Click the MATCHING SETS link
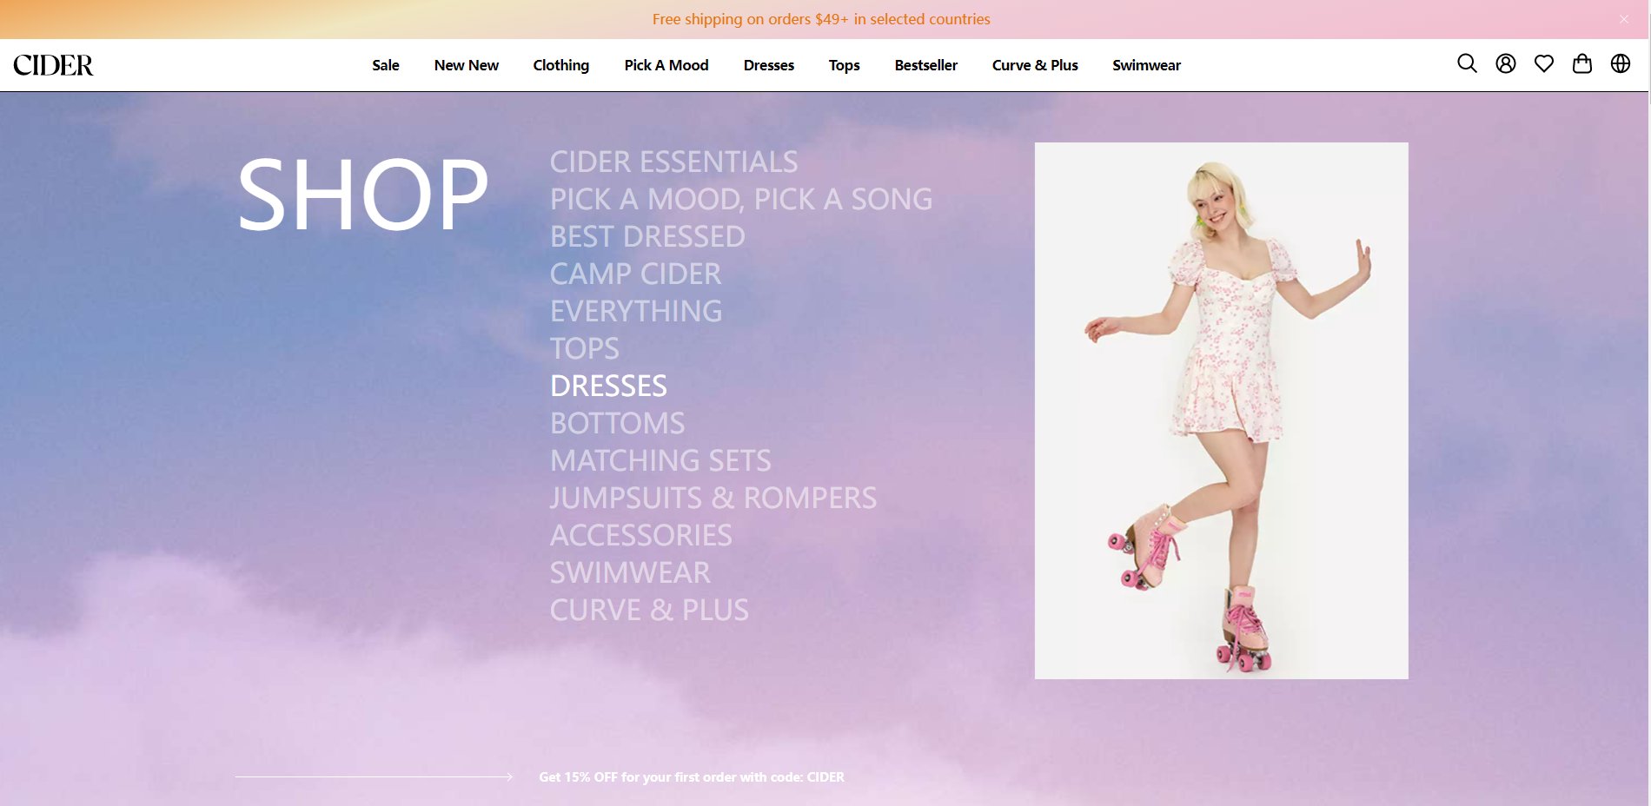 [x=660, y=460]
